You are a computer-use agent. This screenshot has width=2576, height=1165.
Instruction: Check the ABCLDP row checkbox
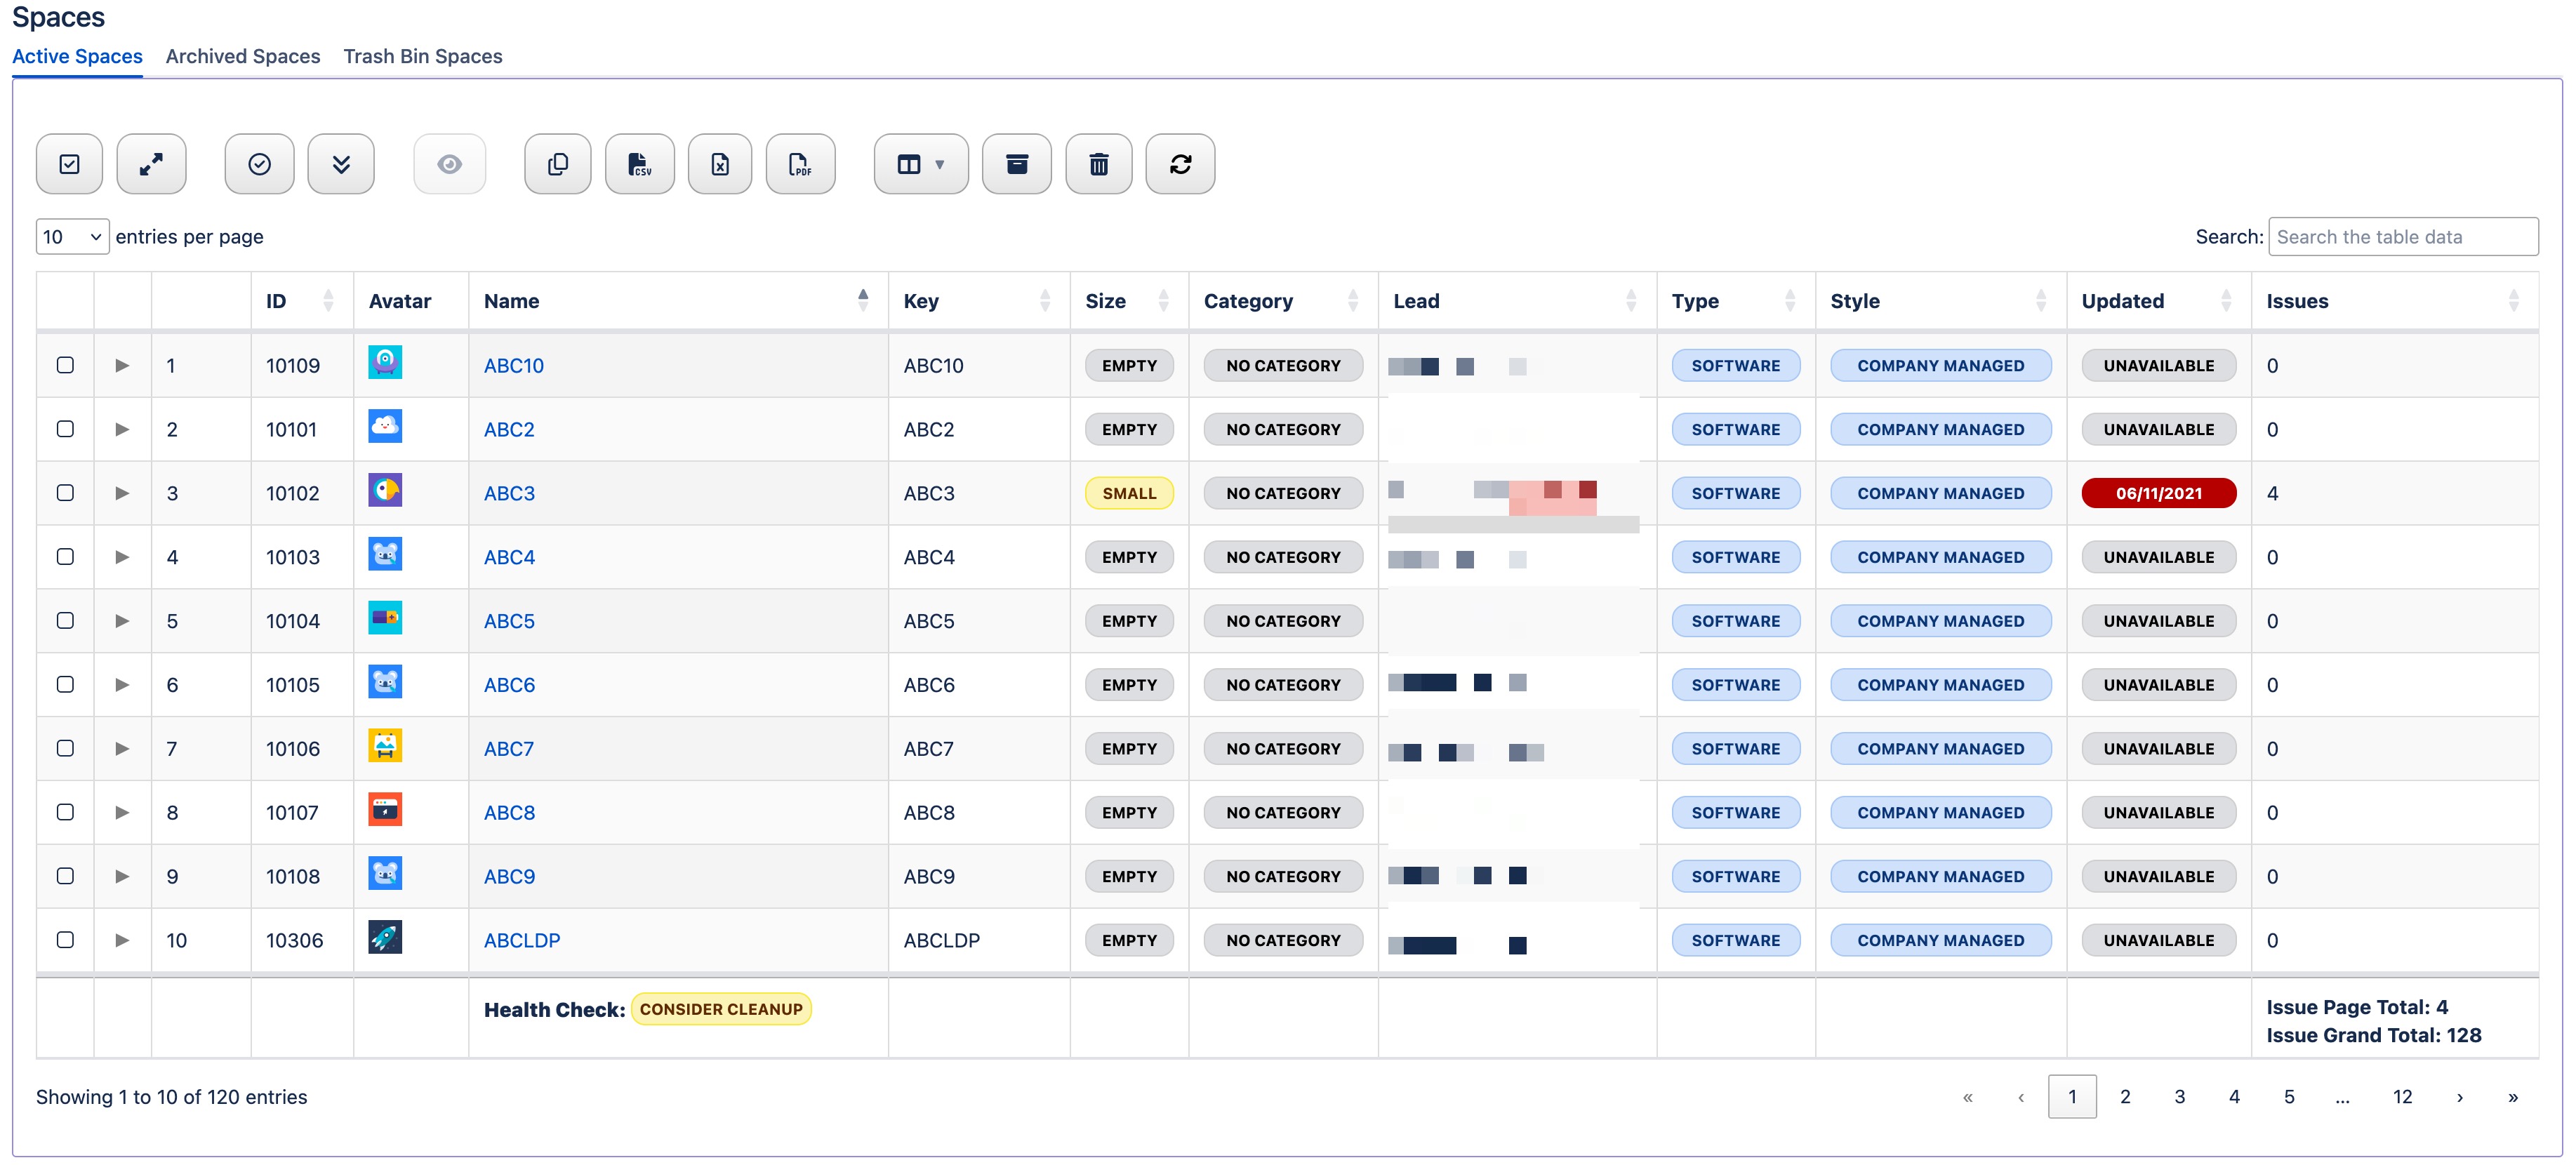point(65,940)
